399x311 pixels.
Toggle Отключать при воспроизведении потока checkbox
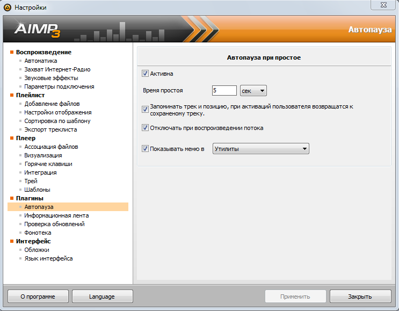(145, 127)
